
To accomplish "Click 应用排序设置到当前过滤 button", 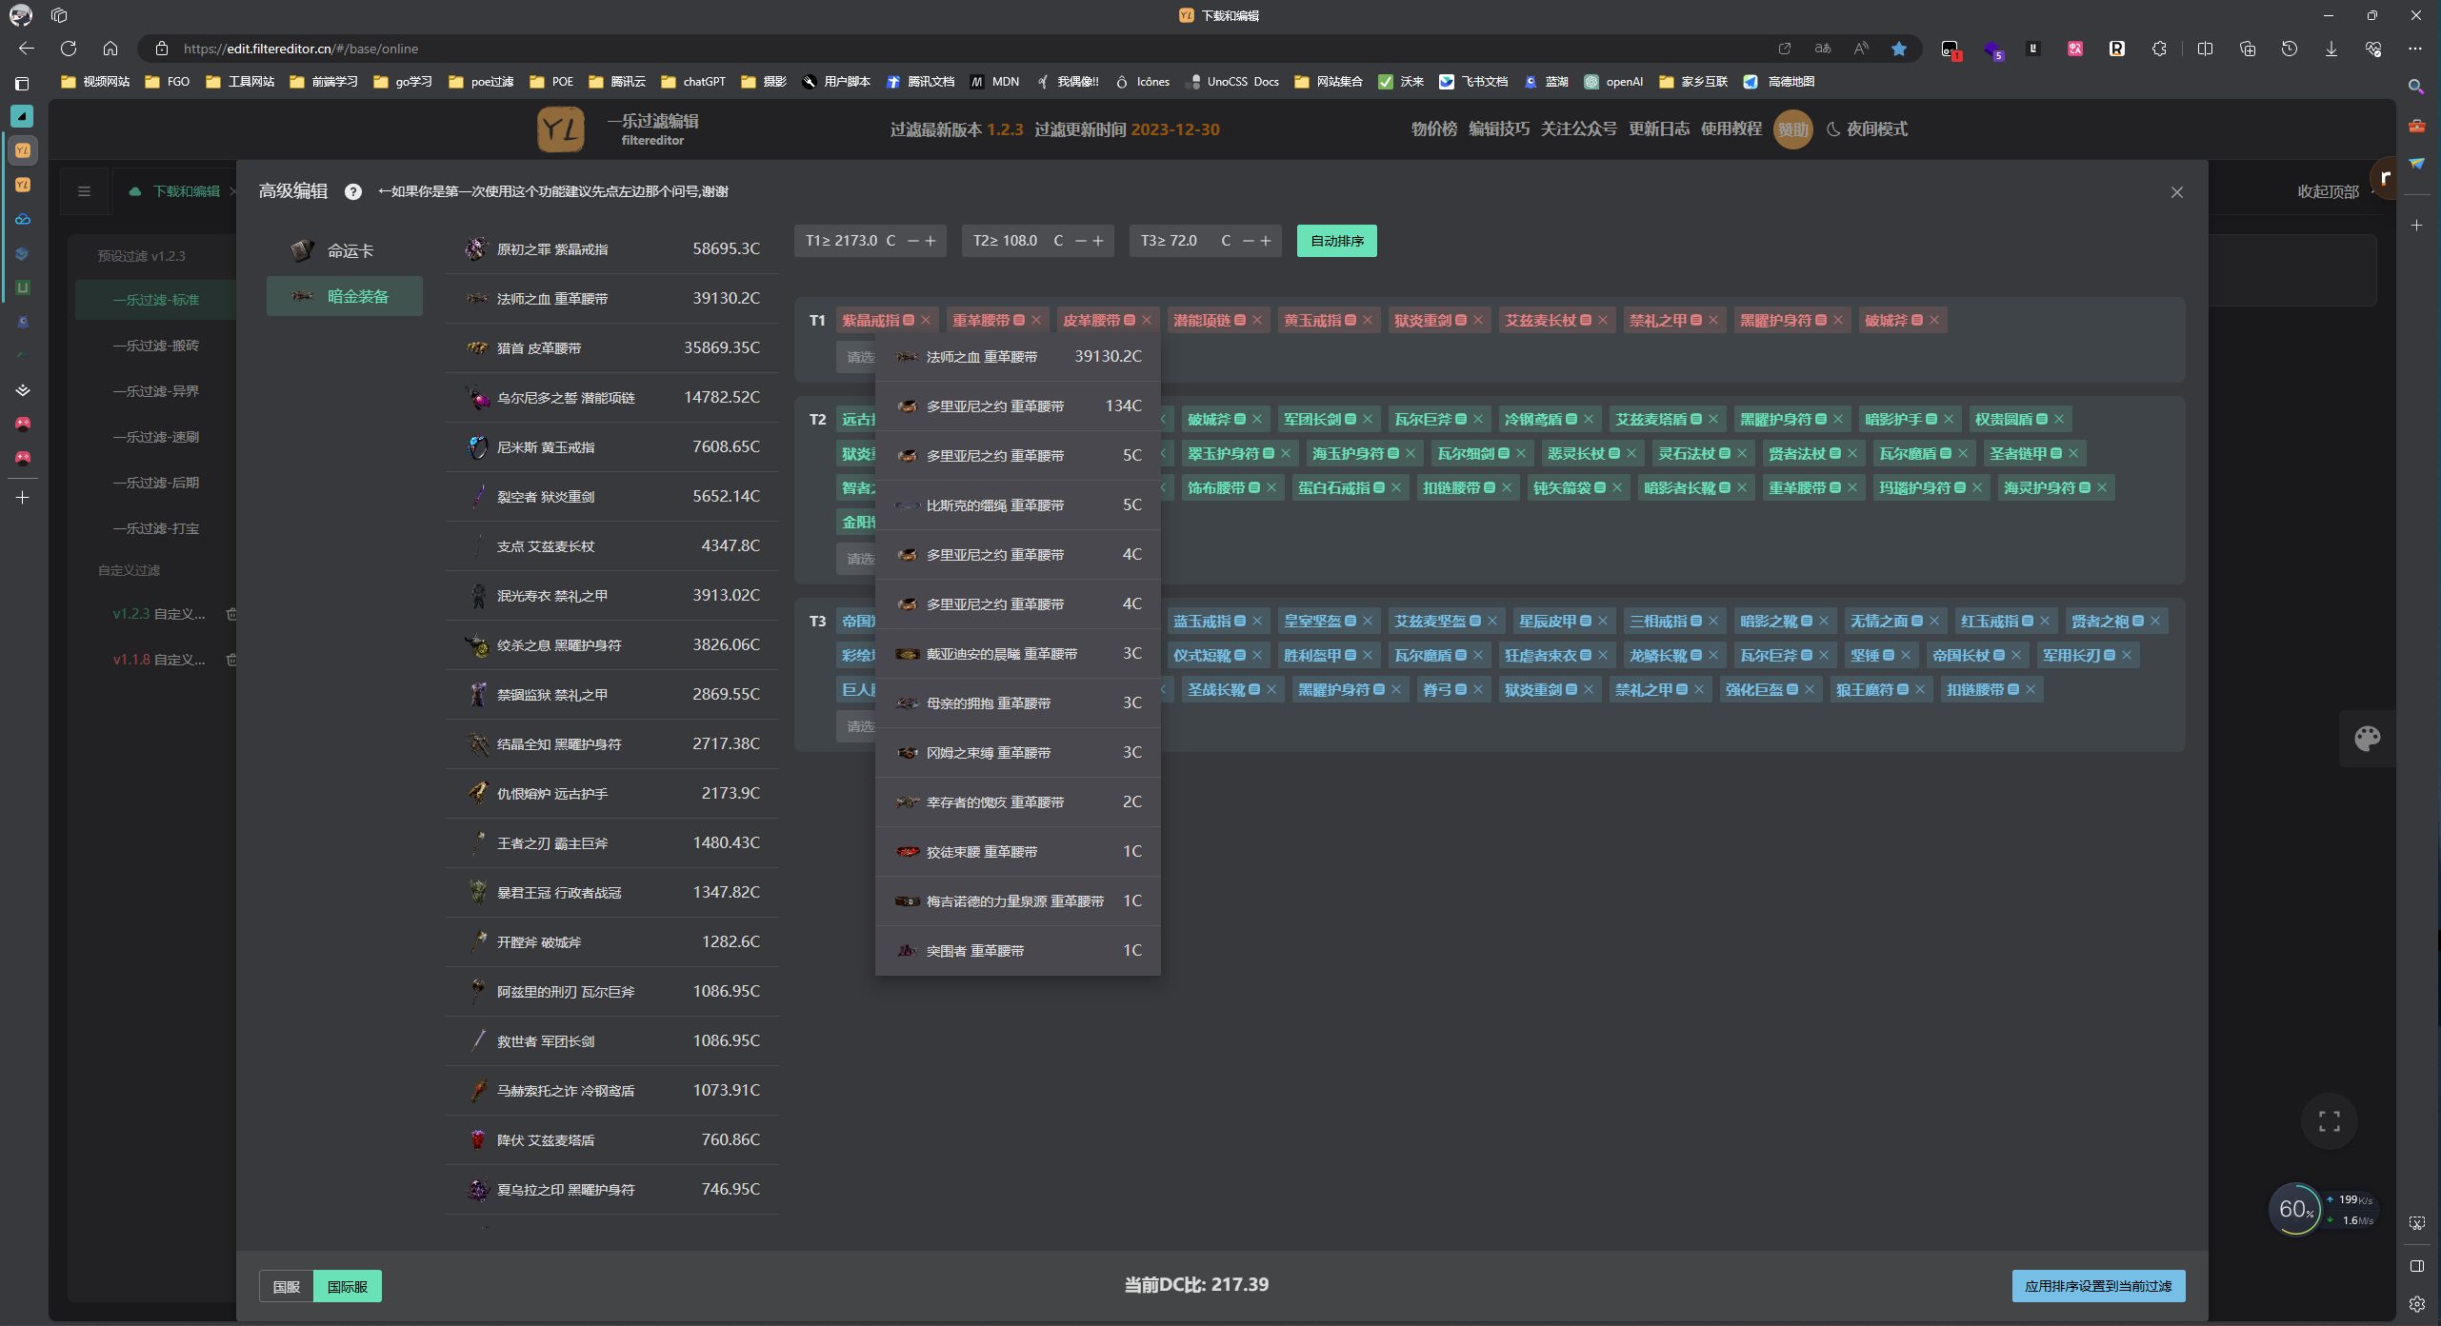I will pos(2098,1286).
